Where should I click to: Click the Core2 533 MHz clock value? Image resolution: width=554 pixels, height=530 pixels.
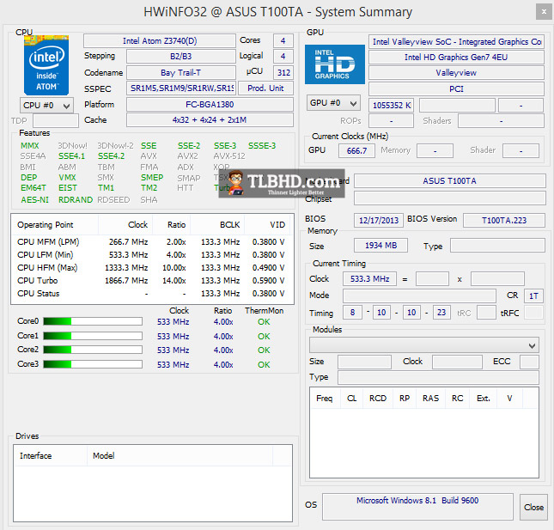click(x=174, y=350)
